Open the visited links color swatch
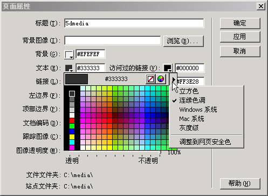 point(168,68)
